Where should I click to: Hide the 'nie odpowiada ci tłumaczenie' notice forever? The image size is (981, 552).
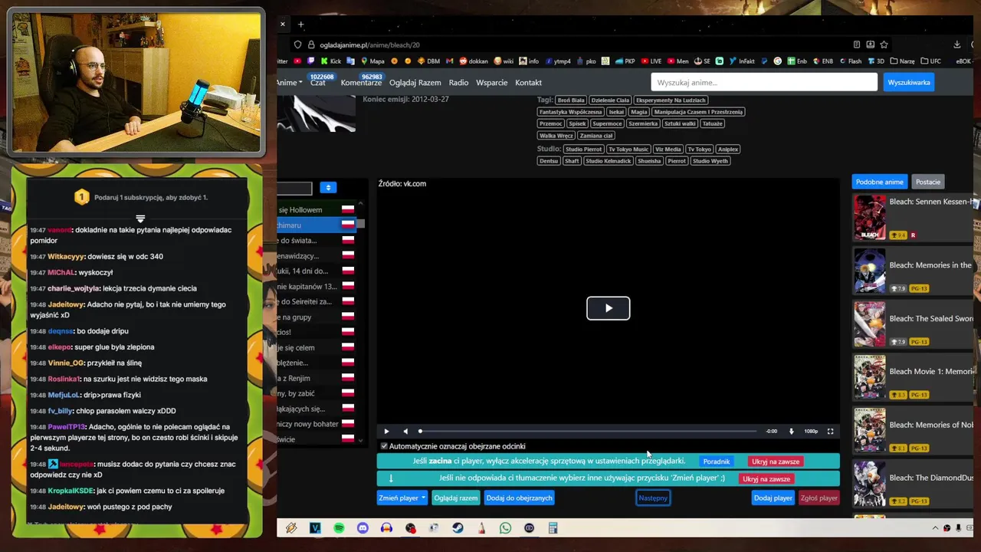point(766,478)
